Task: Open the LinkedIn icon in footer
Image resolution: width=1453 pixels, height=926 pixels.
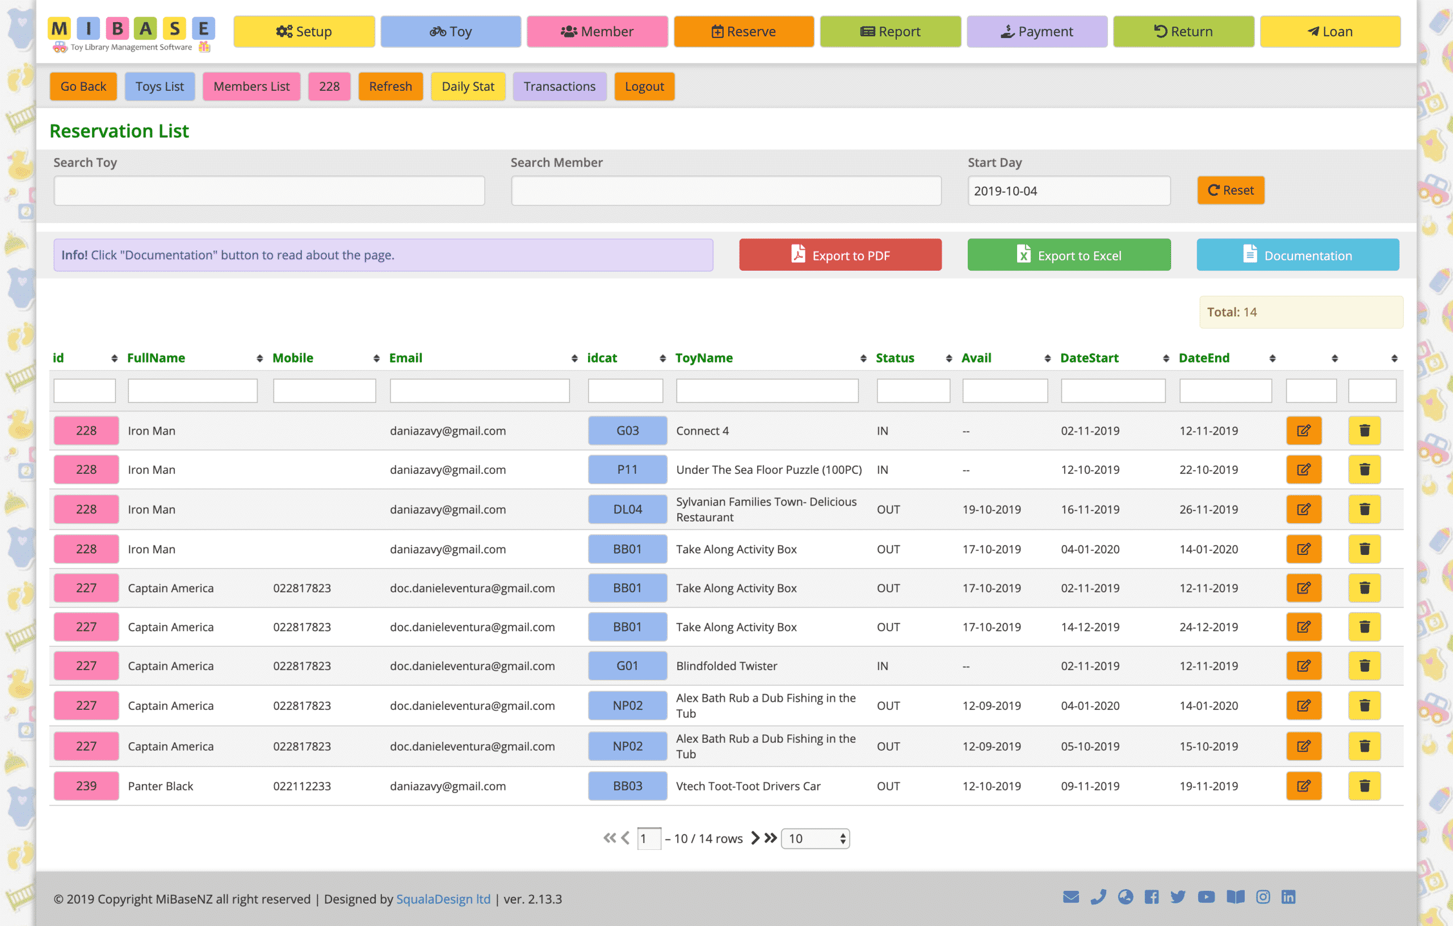Action: point(1288,897)
